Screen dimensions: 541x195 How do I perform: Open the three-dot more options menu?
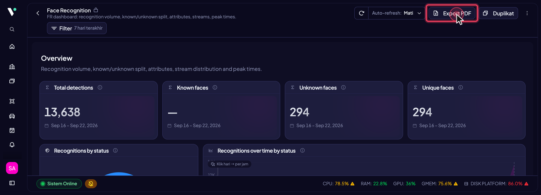tap(527, 13)
